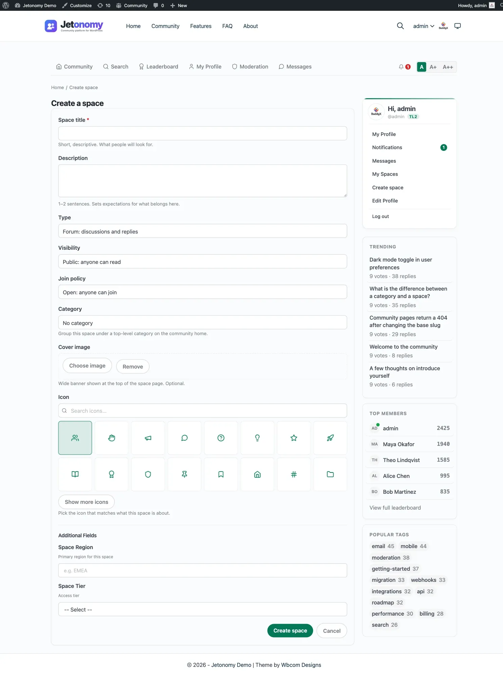503x676 pixels.
Task: Focus the Space title field
Action: [x=203, y=133]
